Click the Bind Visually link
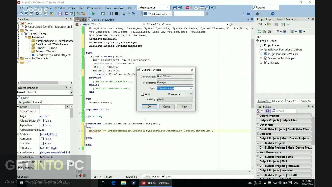The image size is (332, 187). pos(25,168)
